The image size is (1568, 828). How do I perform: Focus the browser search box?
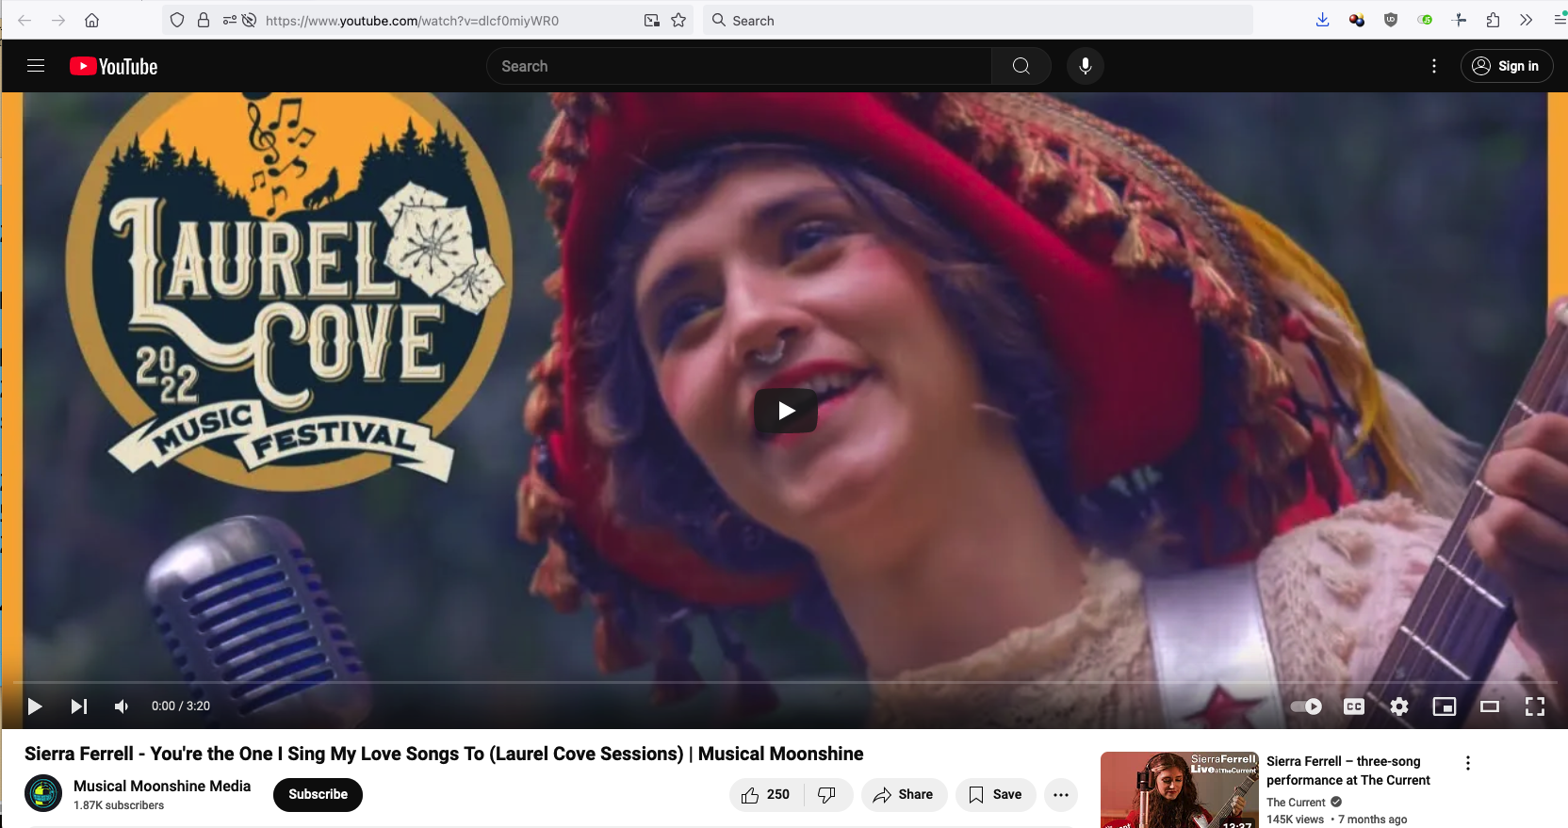coord(978,20)
